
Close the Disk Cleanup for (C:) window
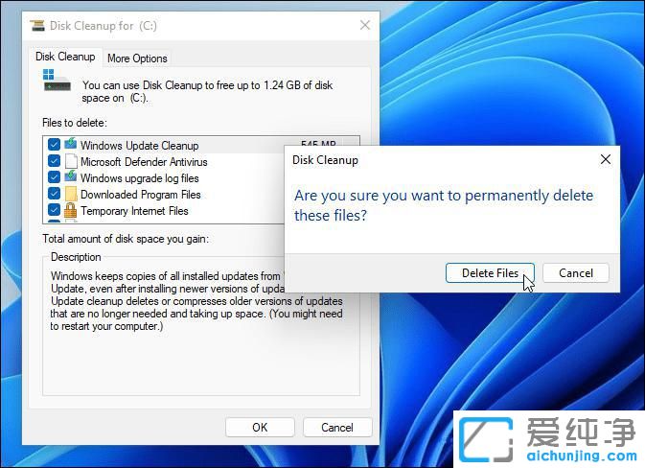click(365, 25)
